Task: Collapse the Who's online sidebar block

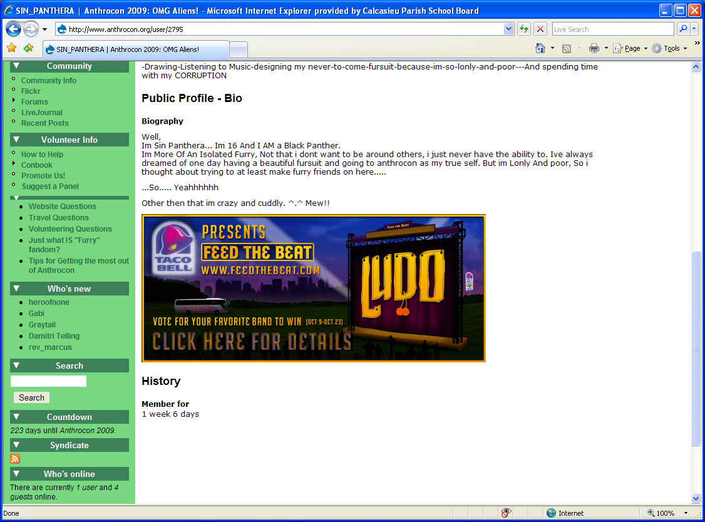Action: coord(17,473)
